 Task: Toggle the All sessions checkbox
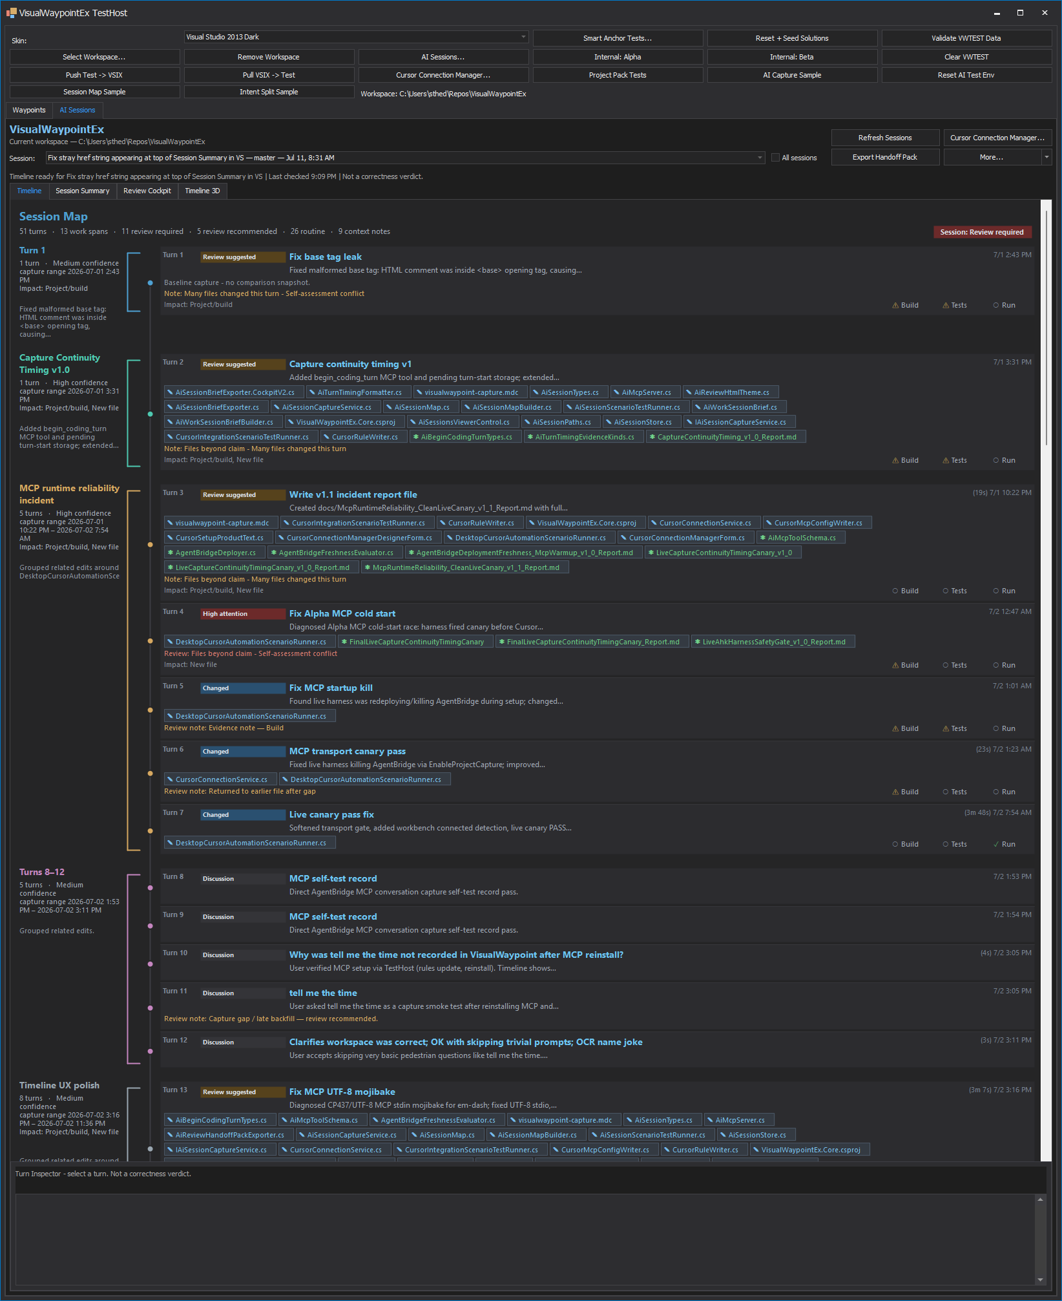pyautogui.click(x=775, y=157)
